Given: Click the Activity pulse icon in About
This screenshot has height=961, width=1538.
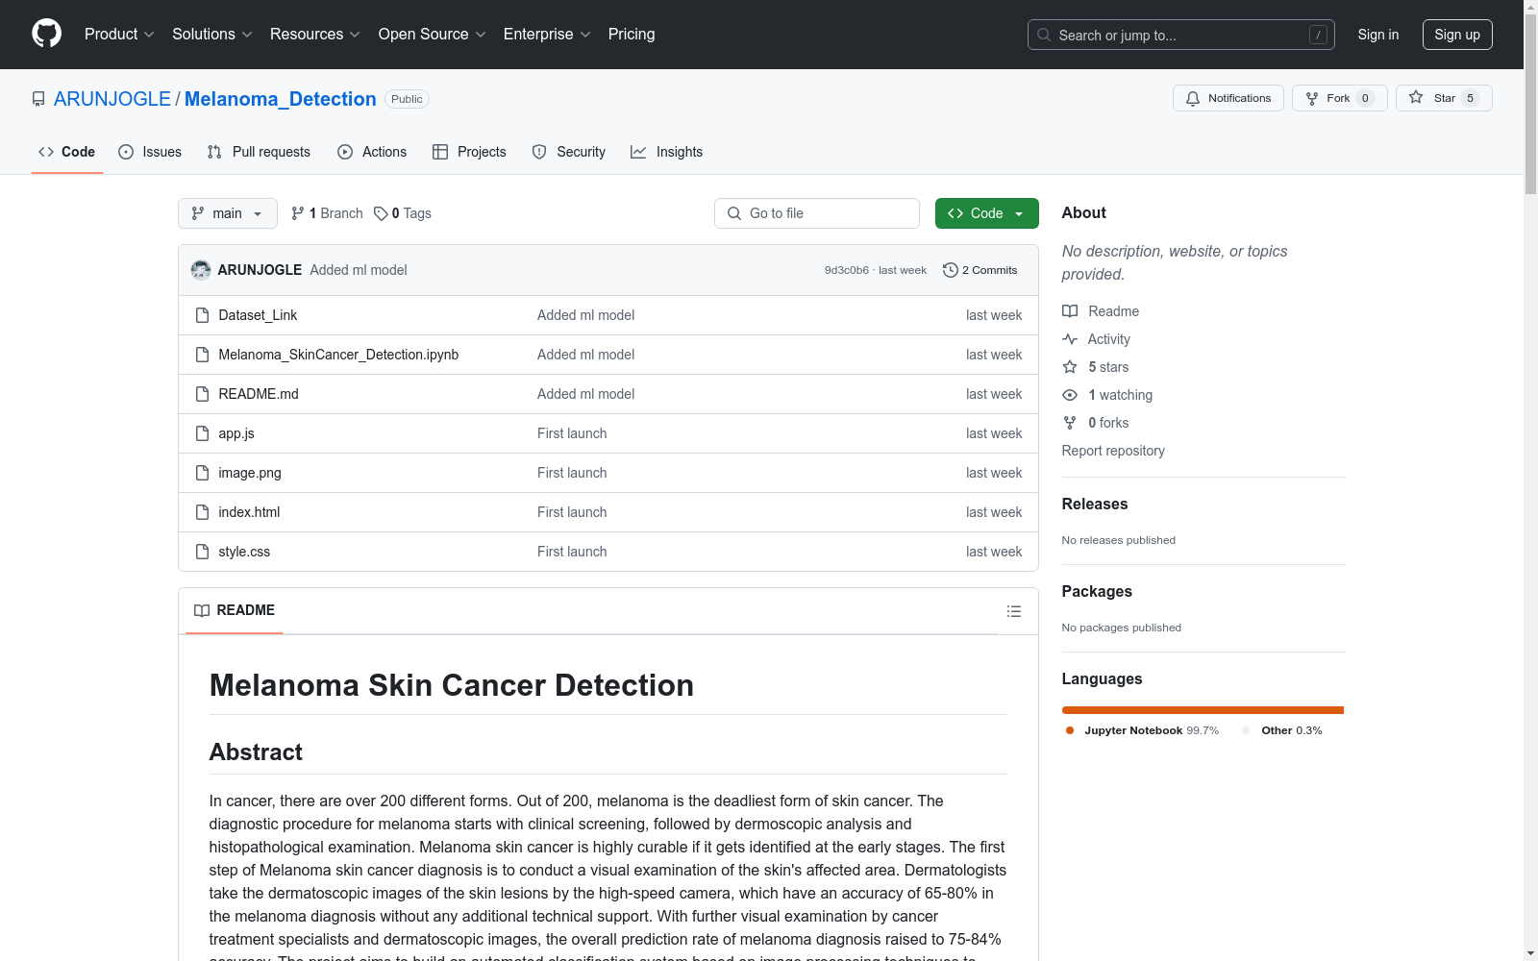Looking at the screenshot, I should pos(1070,339).
